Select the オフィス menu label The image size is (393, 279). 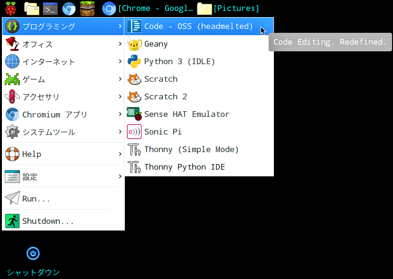(37, 44)
